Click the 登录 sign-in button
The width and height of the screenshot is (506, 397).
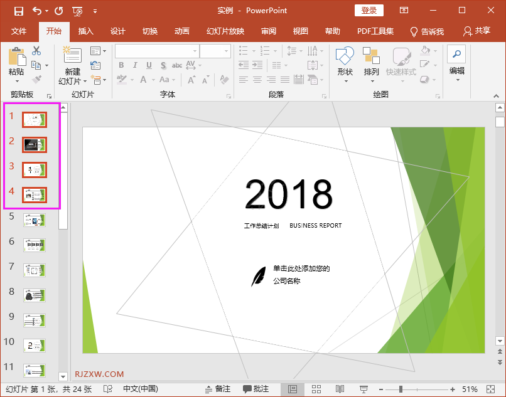click(369, 10)
